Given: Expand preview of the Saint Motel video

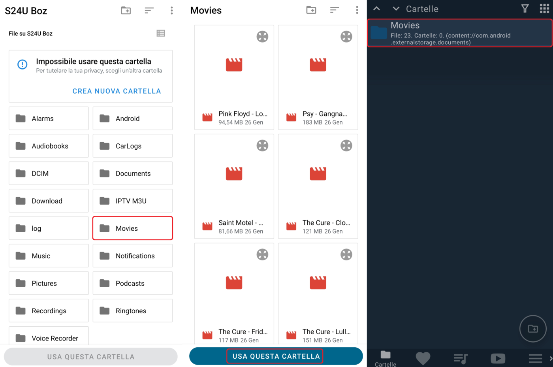Looking at the screenshot, I should pos(262,146).
